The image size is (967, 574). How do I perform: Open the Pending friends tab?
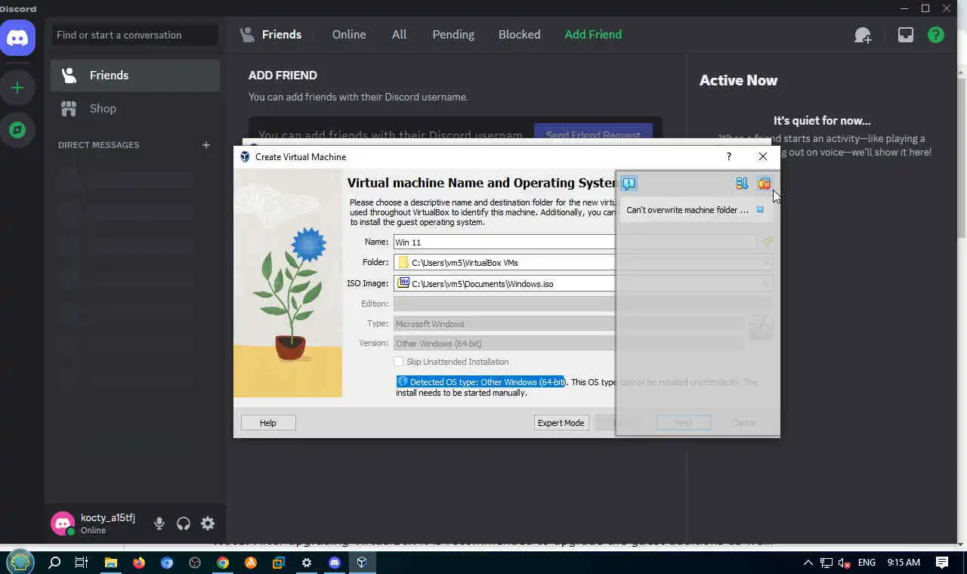(453, 35)
